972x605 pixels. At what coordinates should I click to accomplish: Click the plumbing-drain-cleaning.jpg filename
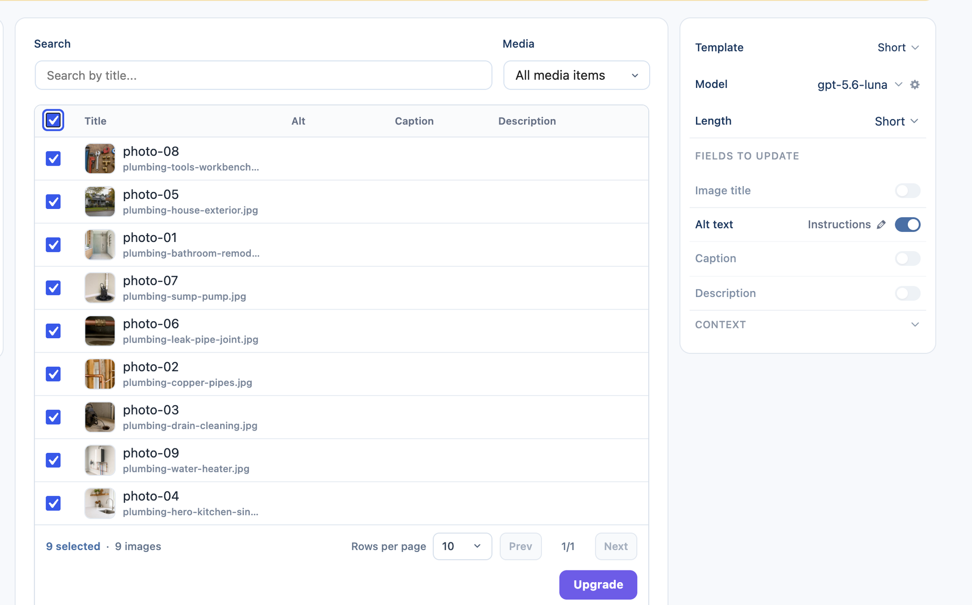point(190,426)
